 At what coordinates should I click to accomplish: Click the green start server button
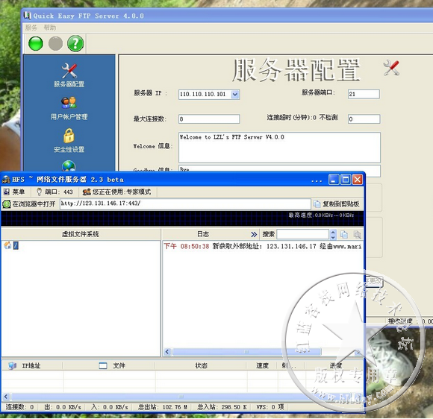(36, 43)
